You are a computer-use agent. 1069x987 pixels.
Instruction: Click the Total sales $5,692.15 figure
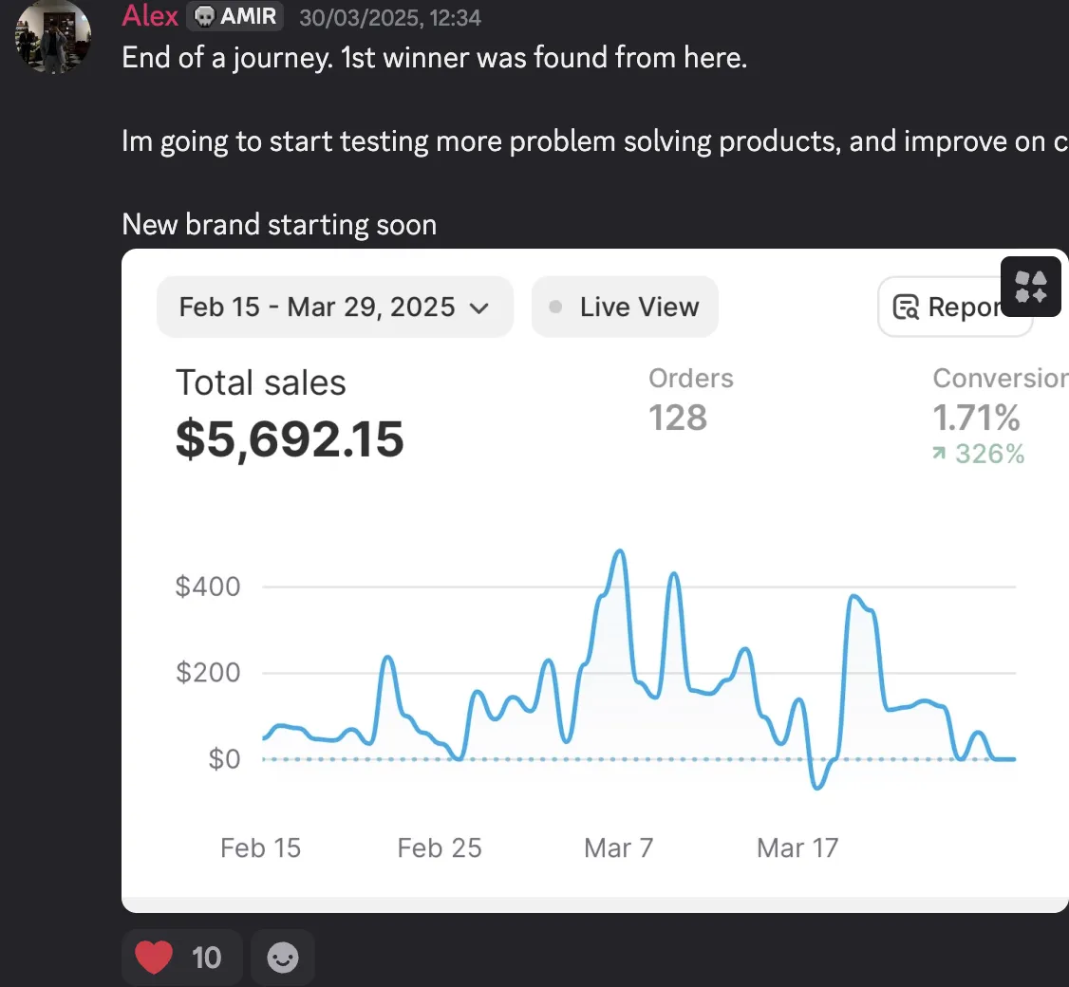coord(290,439)
